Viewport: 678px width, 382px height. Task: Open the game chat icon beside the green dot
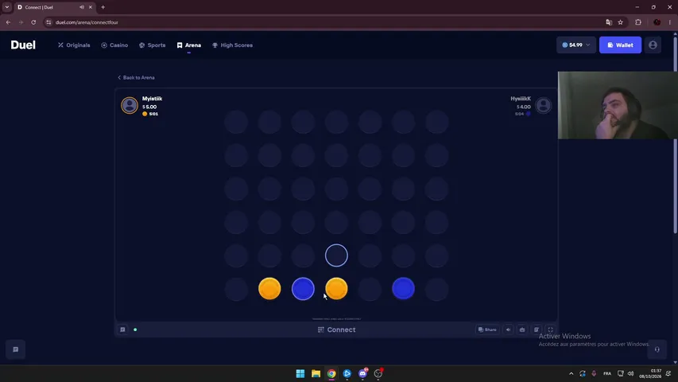(122, 329)
